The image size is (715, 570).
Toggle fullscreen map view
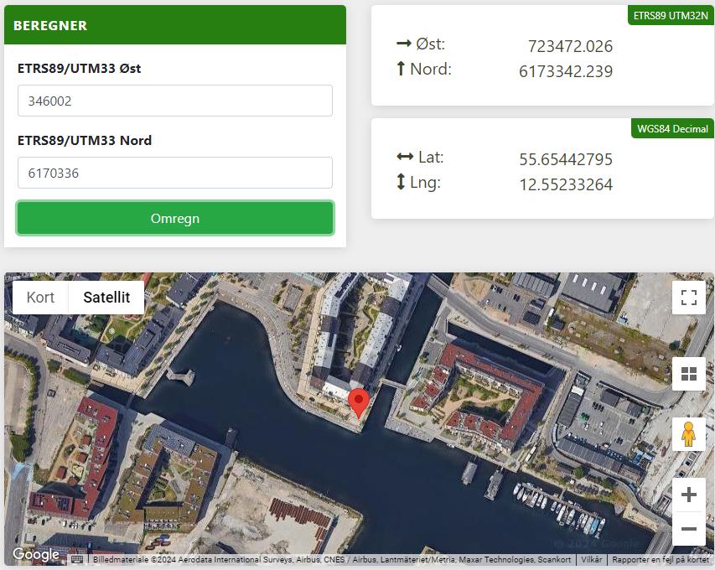click(x=688, y=298)
